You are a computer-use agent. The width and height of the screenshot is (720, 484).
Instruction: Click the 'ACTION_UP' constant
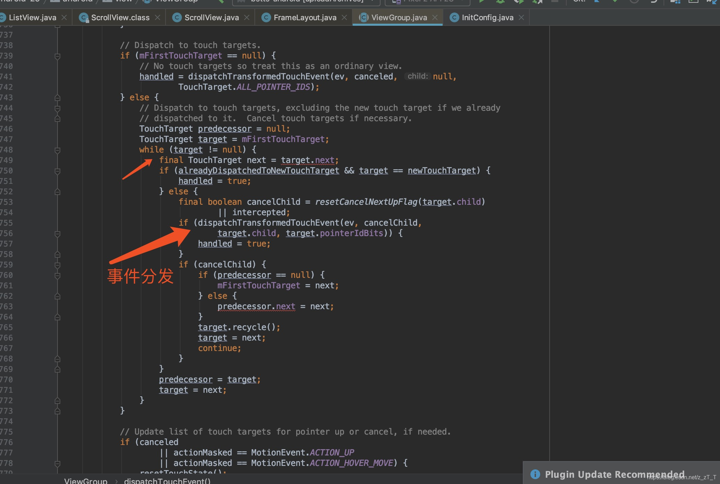point(332,453)
